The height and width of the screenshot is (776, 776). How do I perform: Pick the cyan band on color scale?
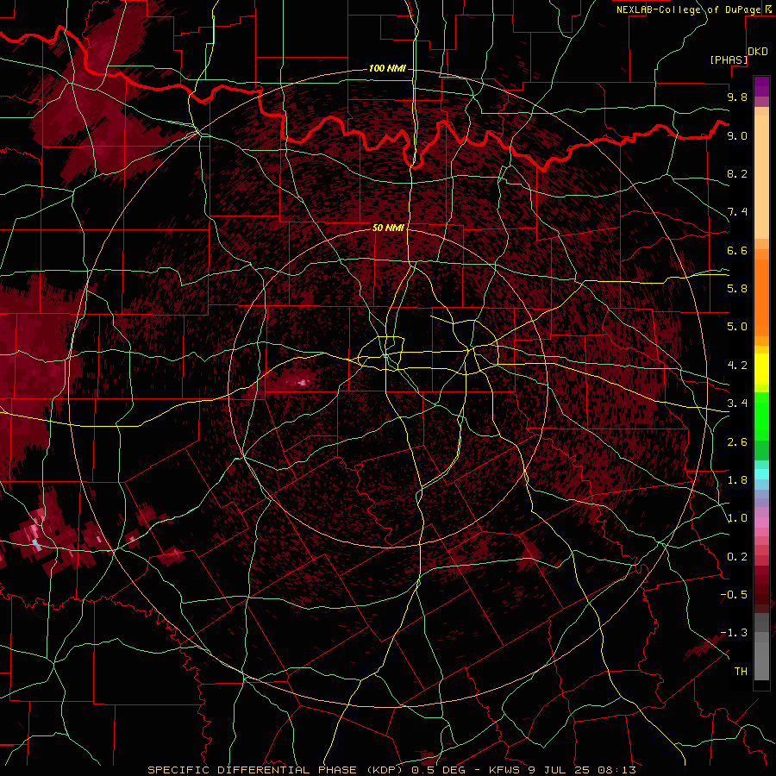(761, 473)
